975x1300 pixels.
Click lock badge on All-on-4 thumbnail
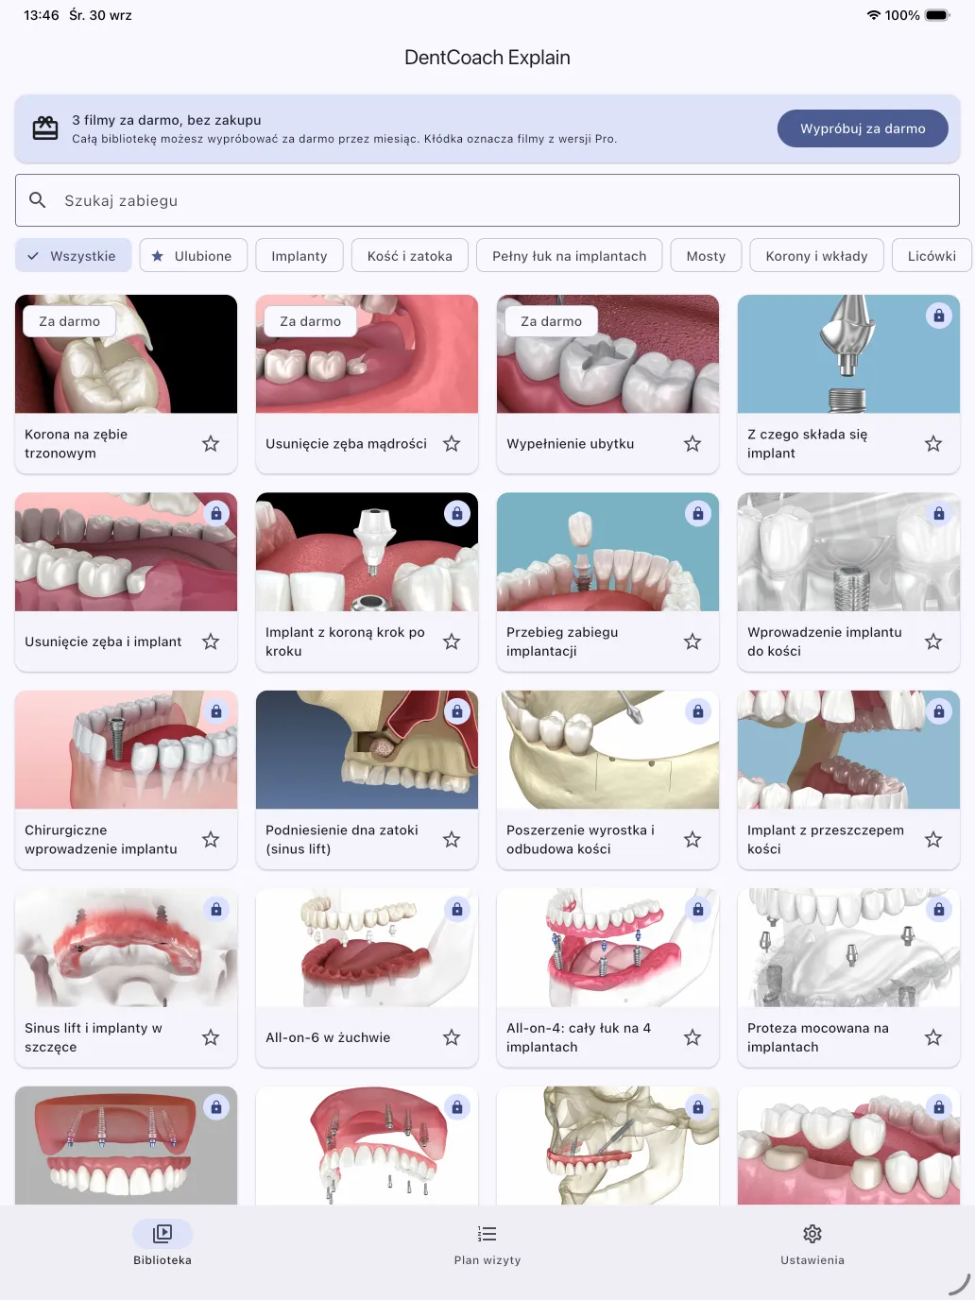698,909
